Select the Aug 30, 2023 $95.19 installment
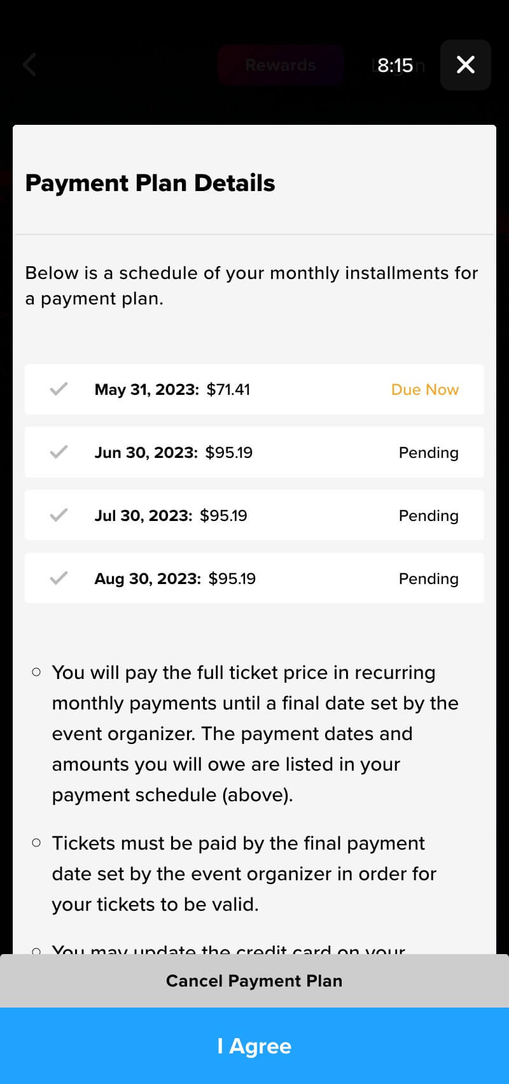Screen dimensions: 509x1084 click(175, 578)
